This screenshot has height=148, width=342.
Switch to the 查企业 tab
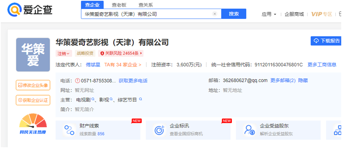click(x=92, y=5)
